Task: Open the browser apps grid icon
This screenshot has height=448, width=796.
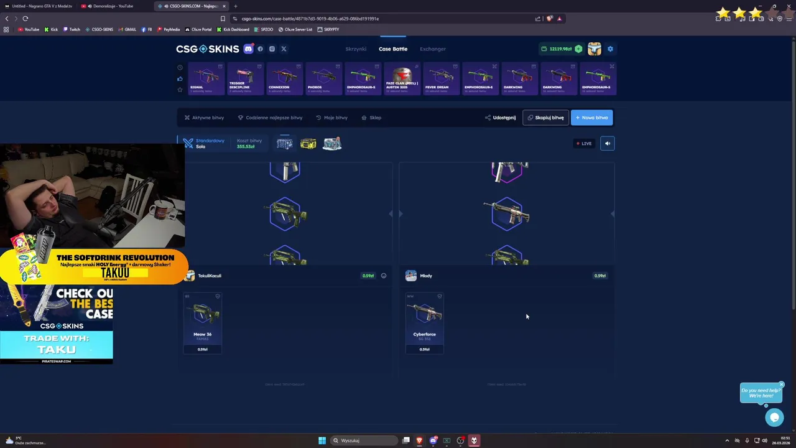Action: (x=6, y=29)
